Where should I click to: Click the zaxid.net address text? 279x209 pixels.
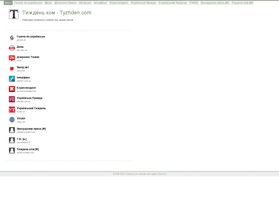21,71
